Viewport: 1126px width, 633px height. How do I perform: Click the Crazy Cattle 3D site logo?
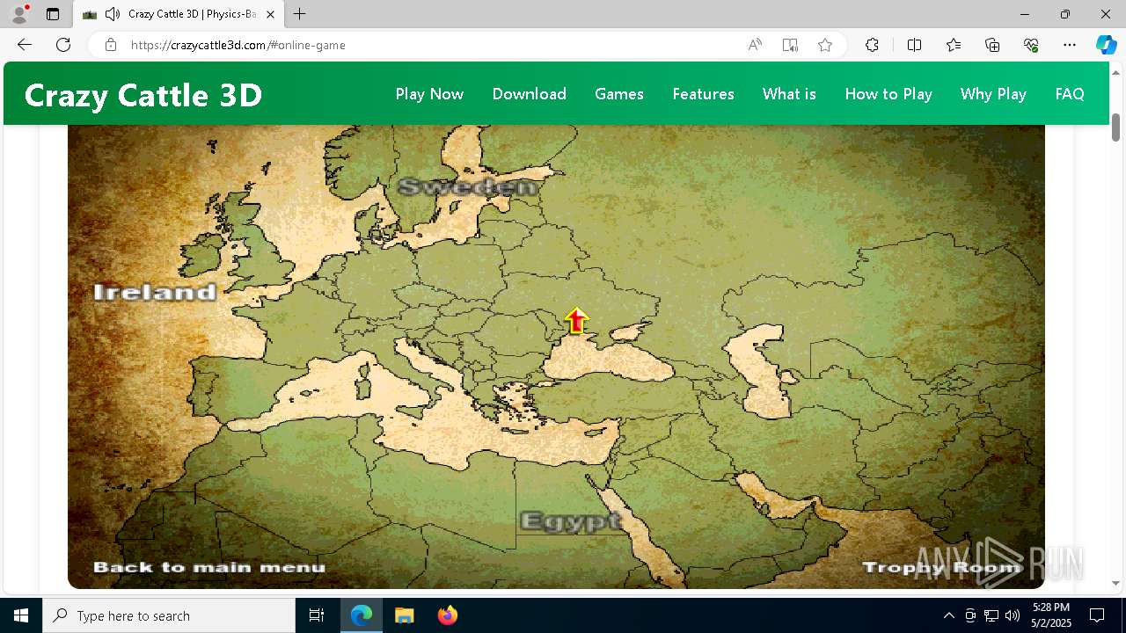click(143, 95)
